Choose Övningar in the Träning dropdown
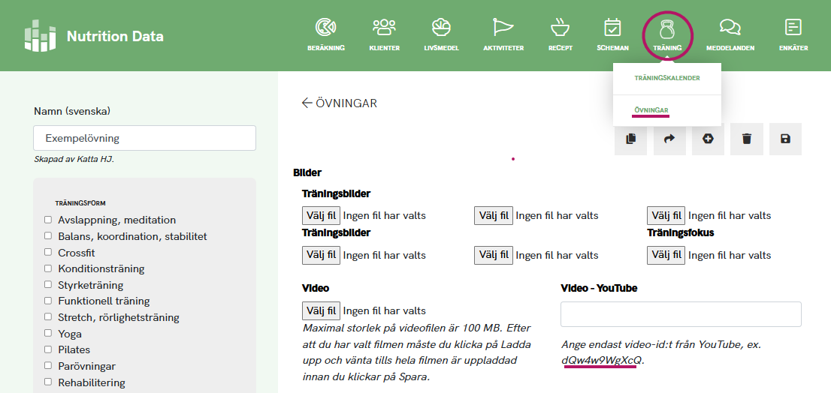 coord(651,110)
